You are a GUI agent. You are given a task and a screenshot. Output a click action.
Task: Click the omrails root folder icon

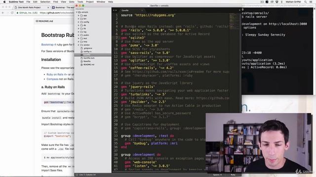[79, 12]
